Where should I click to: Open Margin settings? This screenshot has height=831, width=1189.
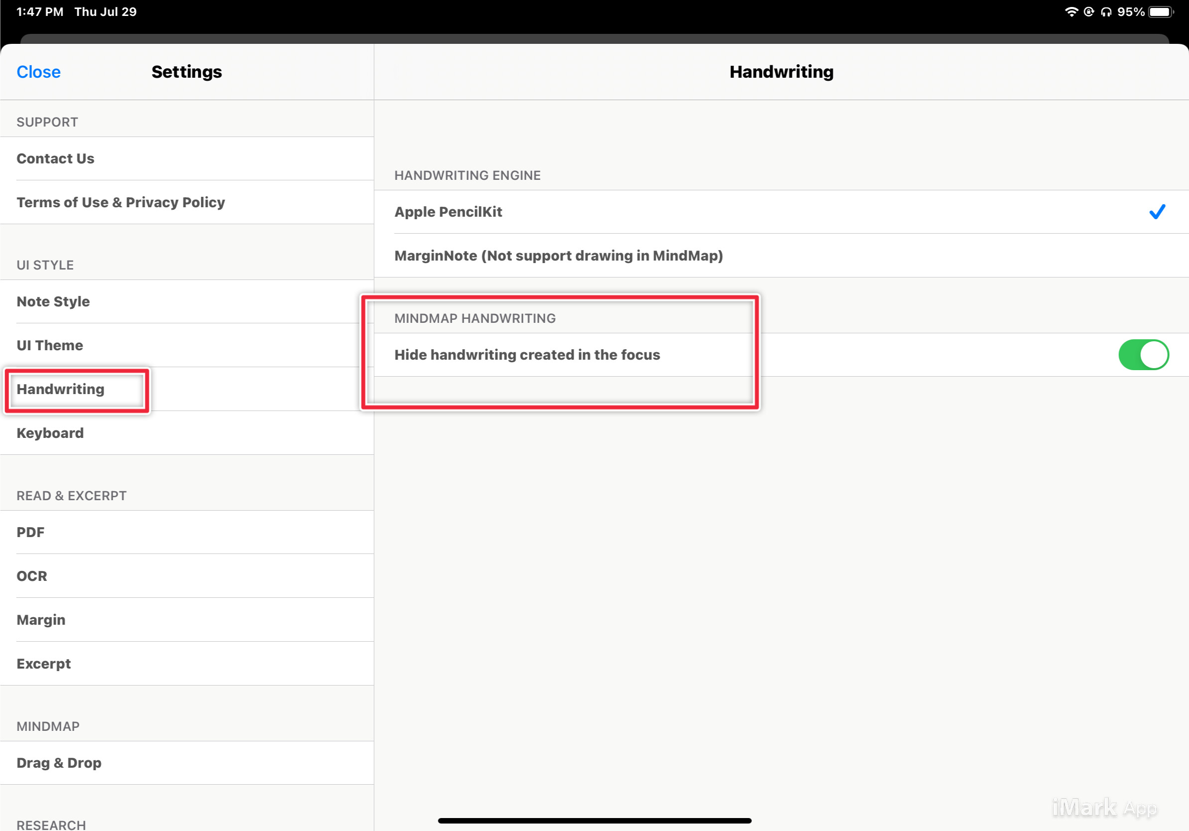click(x=41, y=620)
